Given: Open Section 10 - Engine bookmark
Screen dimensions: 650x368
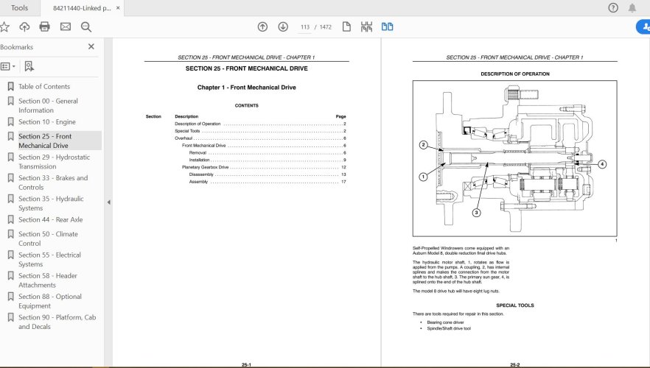Looking at the screenshot, I should pyautogui.click(x=47, y=122).
